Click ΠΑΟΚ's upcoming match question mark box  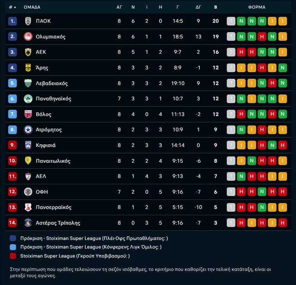[x=231, y=21]
